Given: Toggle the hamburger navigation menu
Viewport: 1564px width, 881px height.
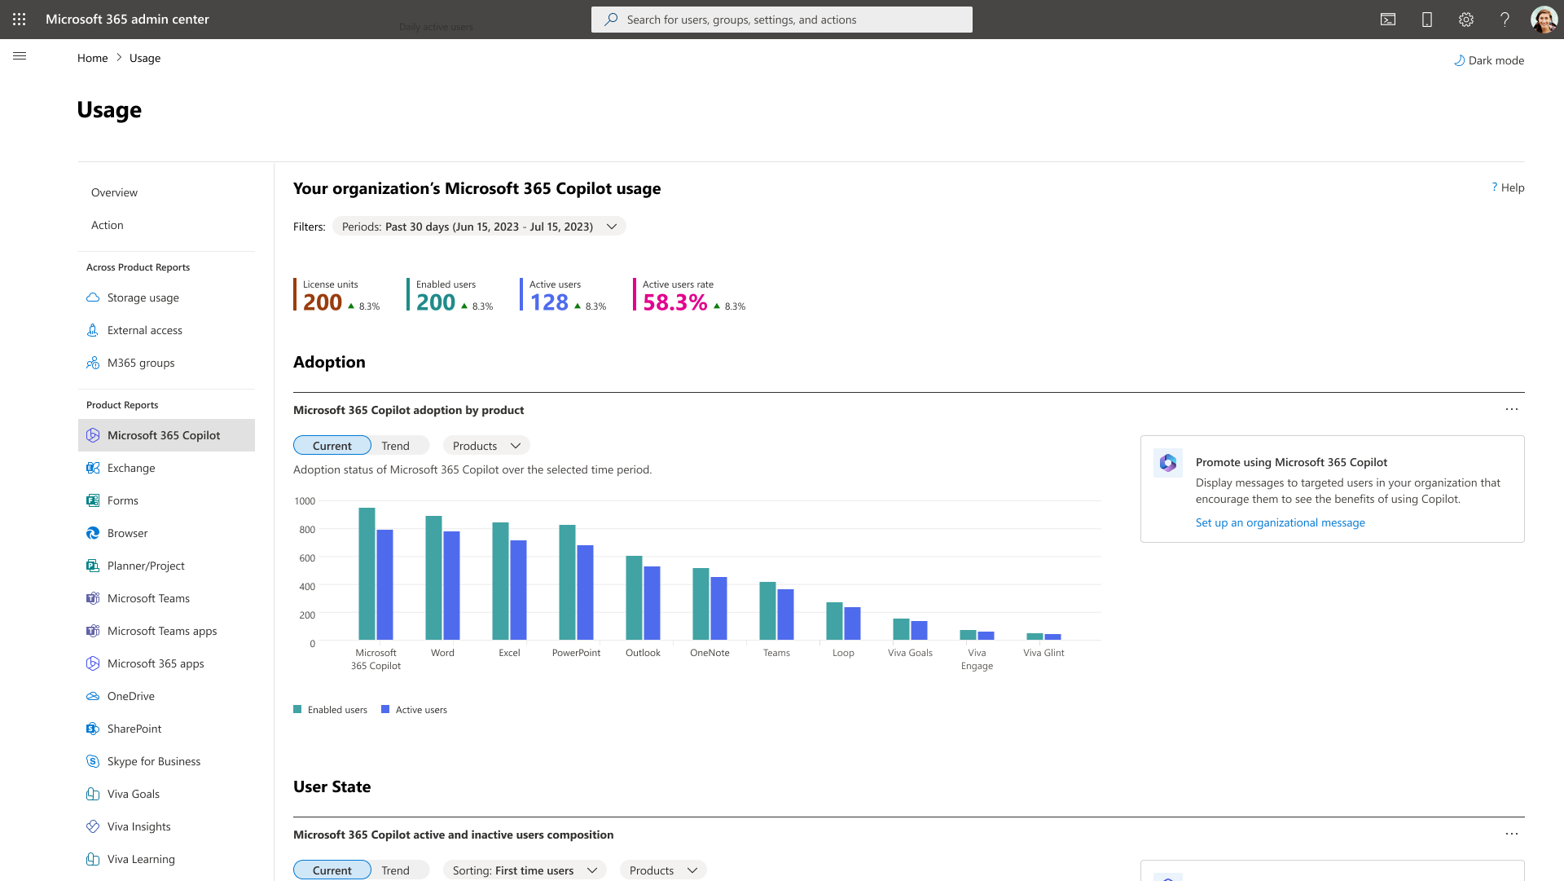Looking at the screenshot, I should pos(20,56).
